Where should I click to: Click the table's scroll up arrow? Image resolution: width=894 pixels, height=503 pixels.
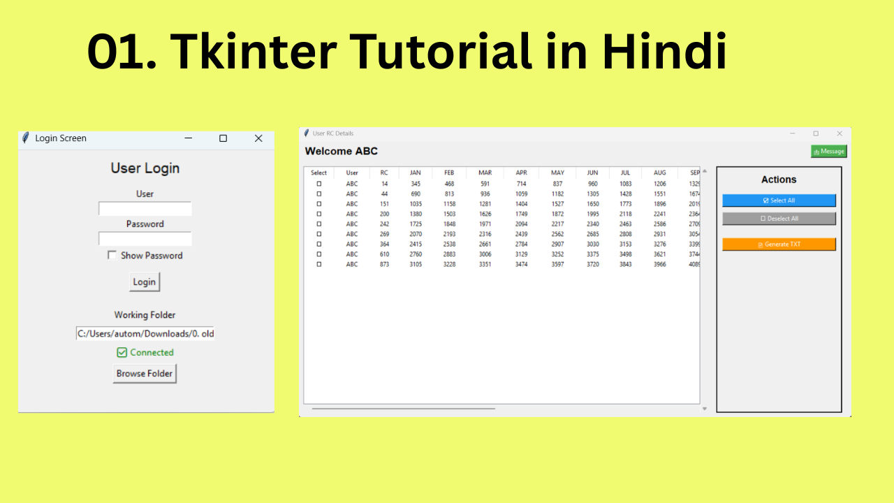click(x=705, y=171)
